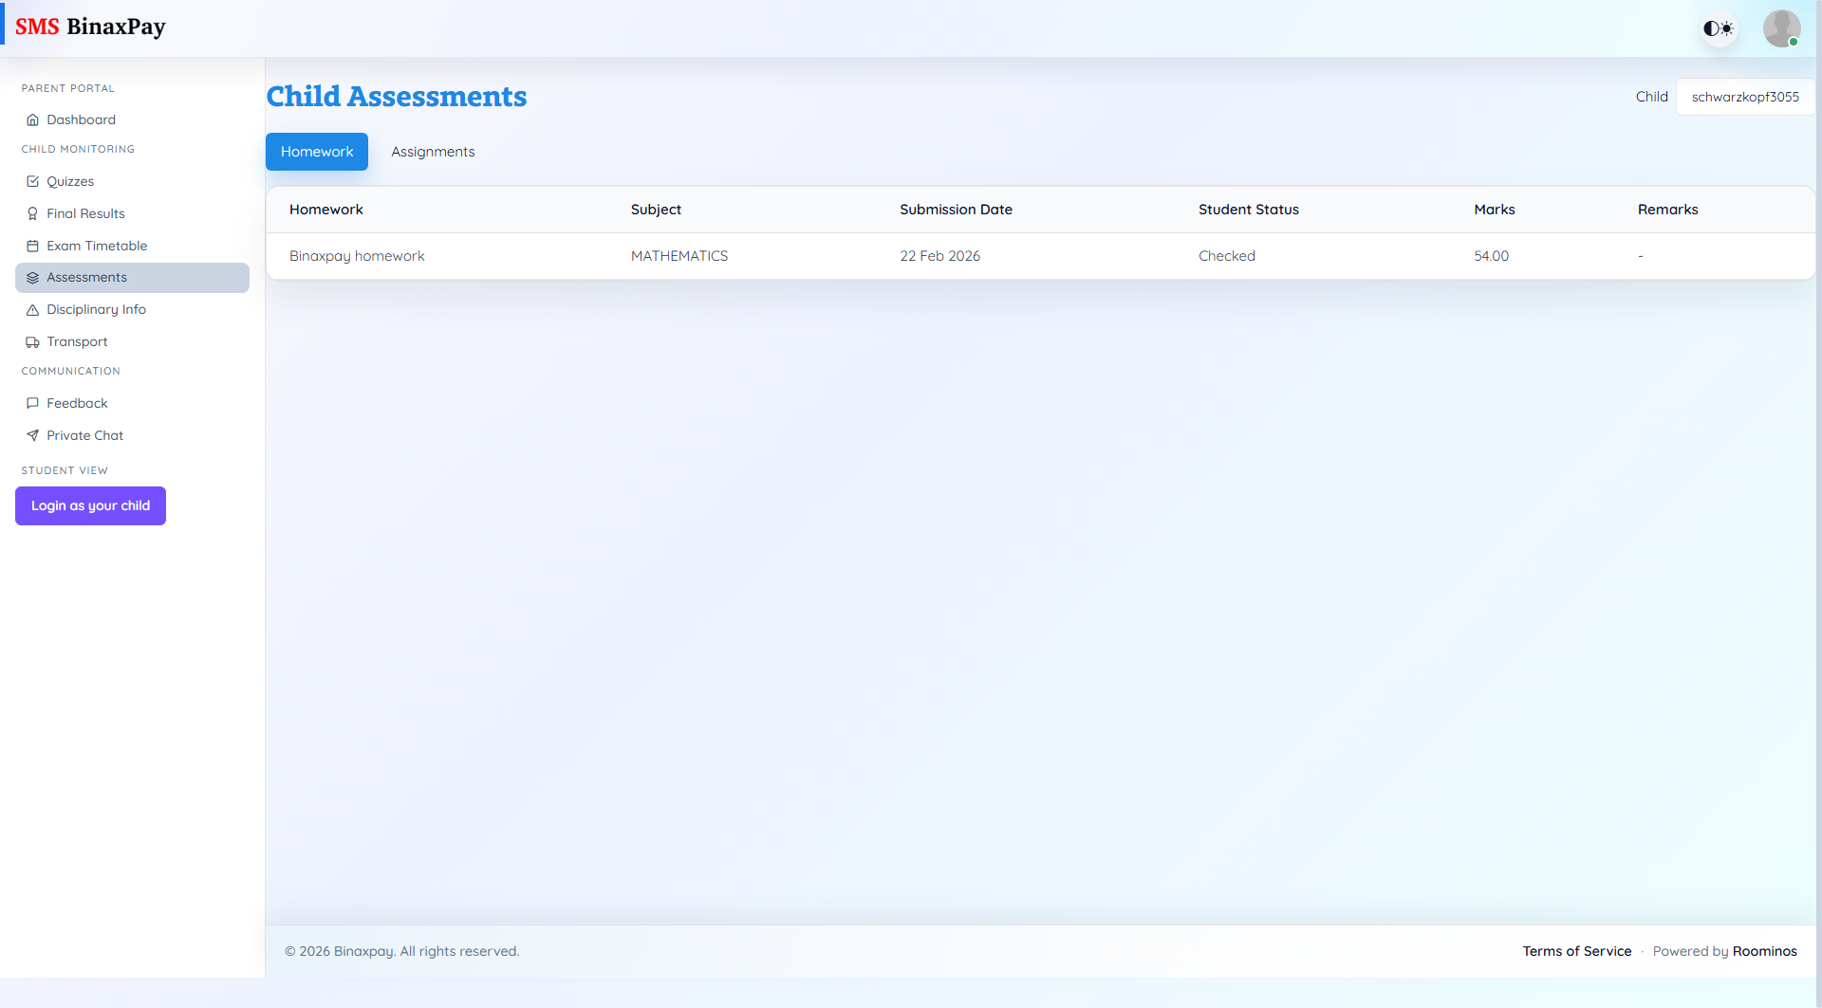The width and height of the screenshot is (1822, 1008).
Task: Toggle the light/dark theme switch
Action: tap(1718, 27)
